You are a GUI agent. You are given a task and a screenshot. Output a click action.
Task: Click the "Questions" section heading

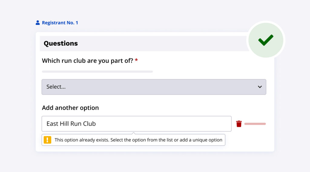(61, 44)
